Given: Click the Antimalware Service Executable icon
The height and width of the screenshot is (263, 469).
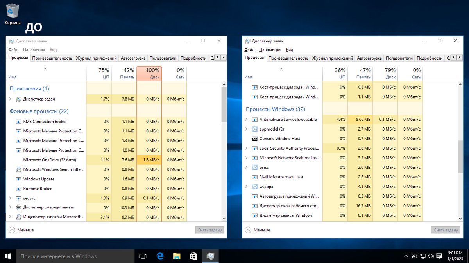Looking at the screenshot, I should click(255, 120).
